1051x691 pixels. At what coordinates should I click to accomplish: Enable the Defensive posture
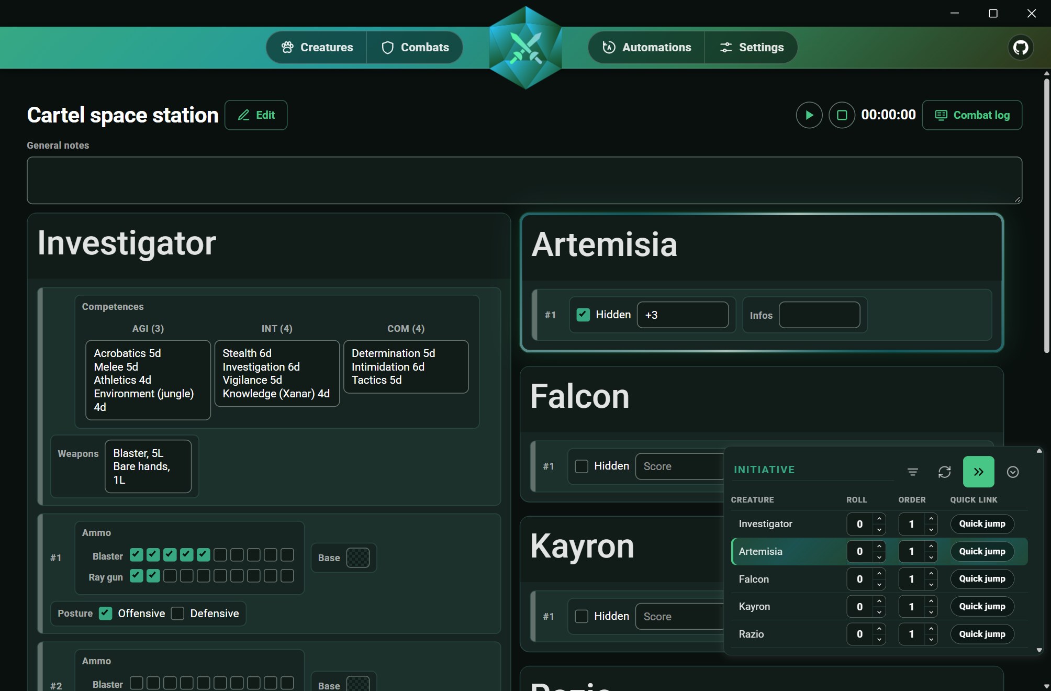click(x=177, y=614)
